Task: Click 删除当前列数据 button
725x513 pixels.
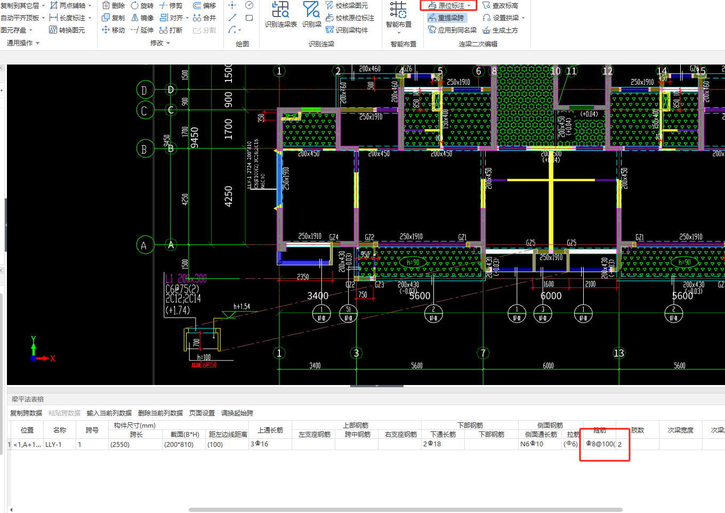Action: [160, 413]
